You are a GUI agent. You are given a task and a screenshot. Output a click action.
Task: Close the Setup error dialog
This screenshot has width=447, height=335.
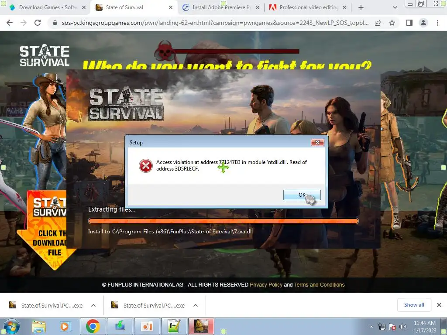(x=317, y=143)
